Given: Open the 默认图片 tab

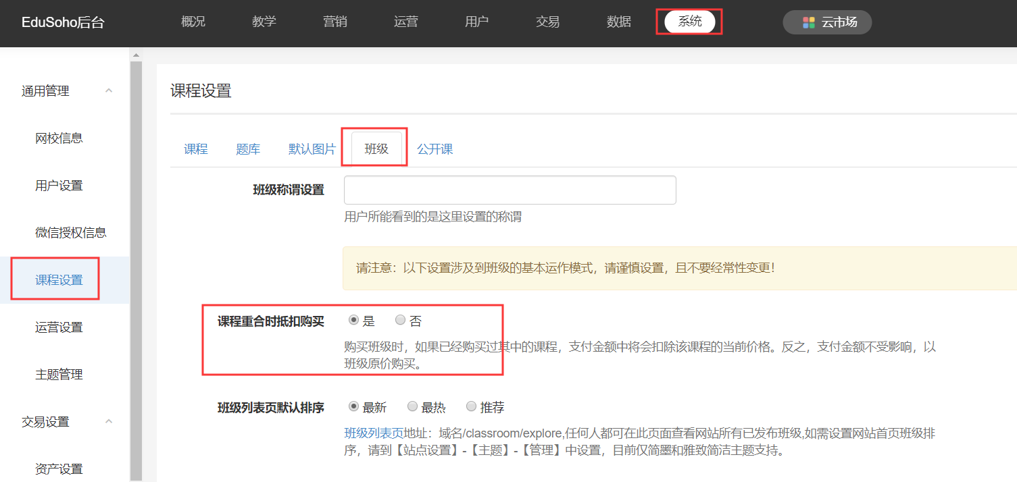Looking at the screenshot, I should (x=312, y=149).
